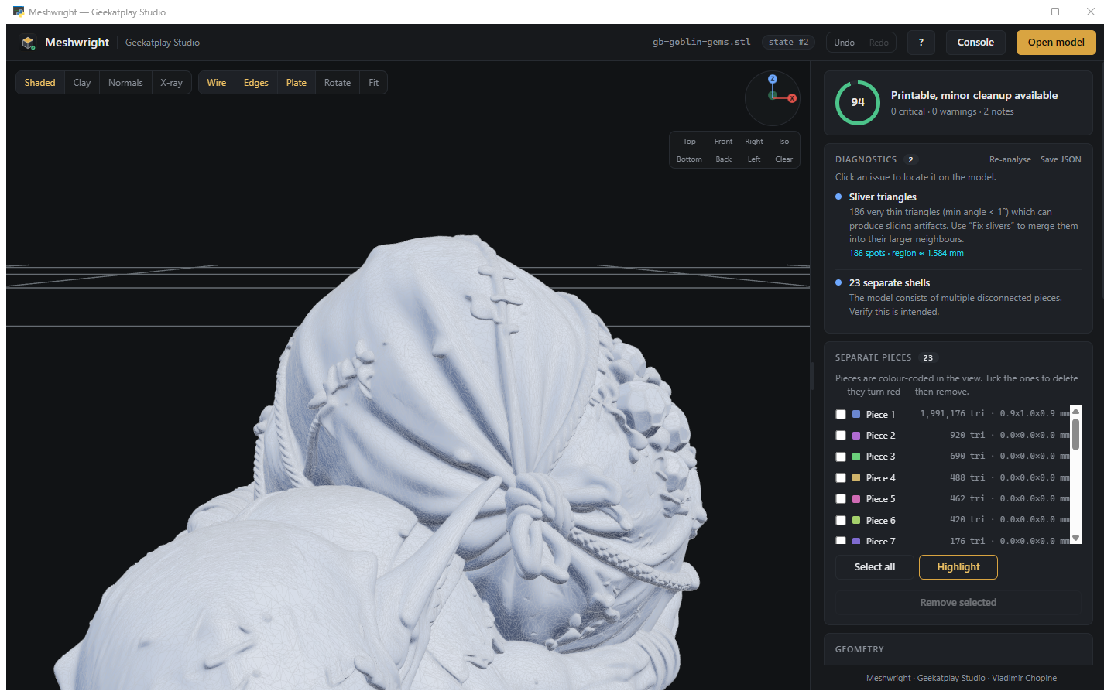Tick the Piece 5 checkbox

point(841,499)
